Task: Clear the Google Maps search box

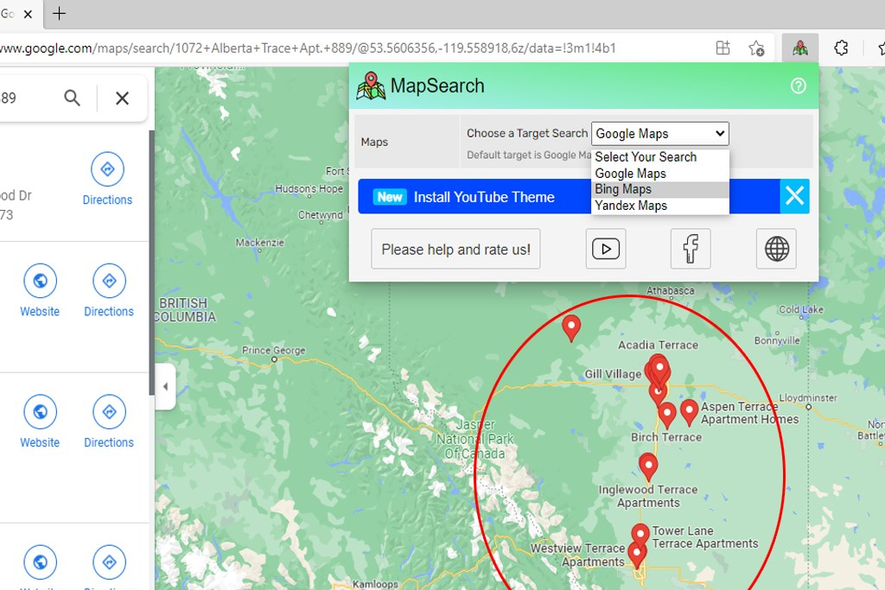Action: coord(122,98)
